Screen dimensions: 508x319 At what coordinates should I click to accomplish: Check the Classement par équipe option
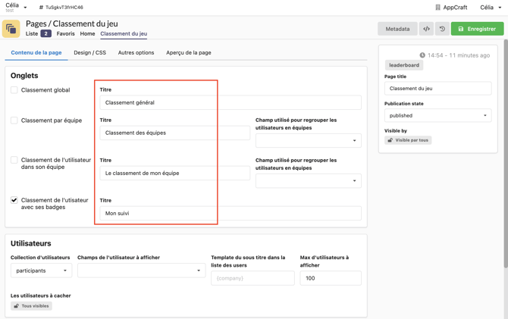pyautogui.click(x=14, y=120)
